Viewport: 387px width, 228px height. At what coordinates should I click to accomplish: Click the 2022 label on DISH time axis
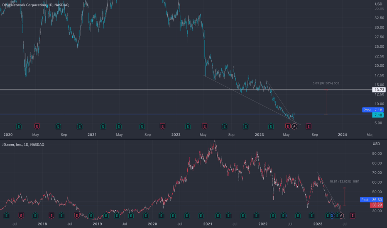tap(176, 135)
